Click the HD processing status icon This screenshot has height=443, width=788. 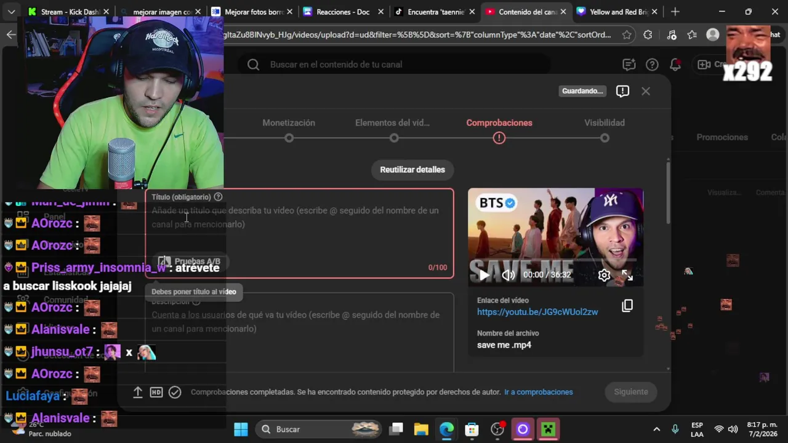tap(156, 392)
